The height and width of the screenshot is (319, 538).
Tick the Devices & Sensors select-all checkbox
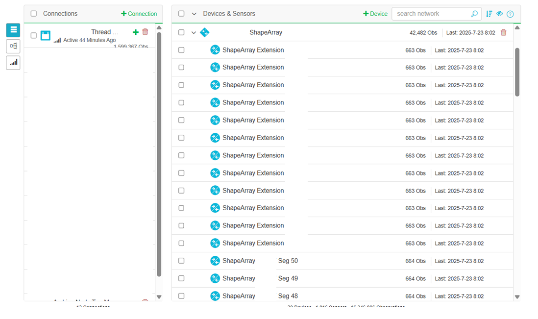(181, 14)
